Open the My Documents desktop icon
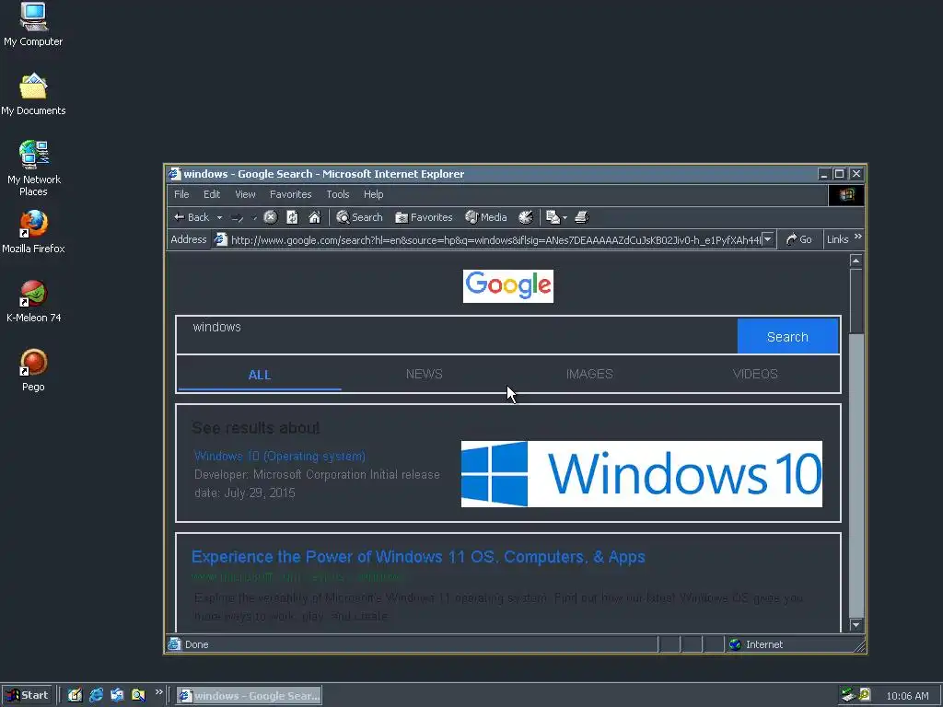This screenshot has height=707, width=943. coord(33,95)
